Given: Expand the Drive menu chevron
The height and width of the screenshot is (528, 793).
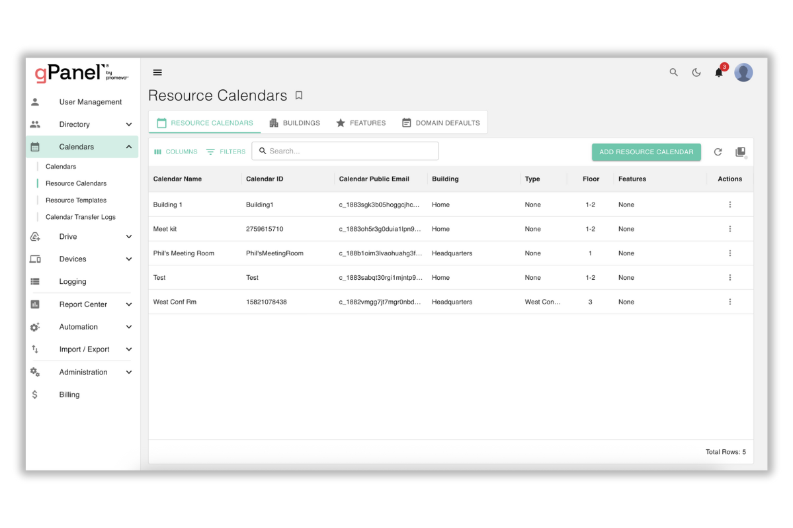Looking at the screenshot, I should (129, 236).
